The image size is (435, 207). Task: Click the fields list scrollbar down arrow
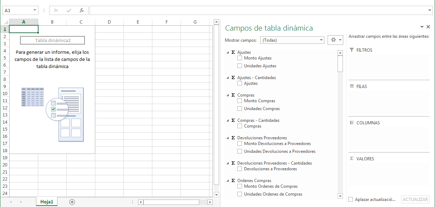(340, 196)
